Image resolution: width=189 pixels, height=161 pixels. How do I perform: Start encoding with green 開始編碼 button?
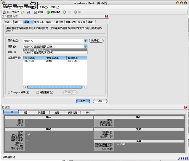53,12
